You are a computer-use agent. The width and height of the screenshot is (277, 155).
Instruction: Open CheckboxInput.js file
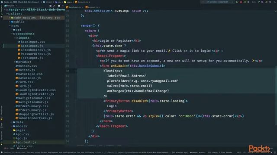click(x=34, y=50)
